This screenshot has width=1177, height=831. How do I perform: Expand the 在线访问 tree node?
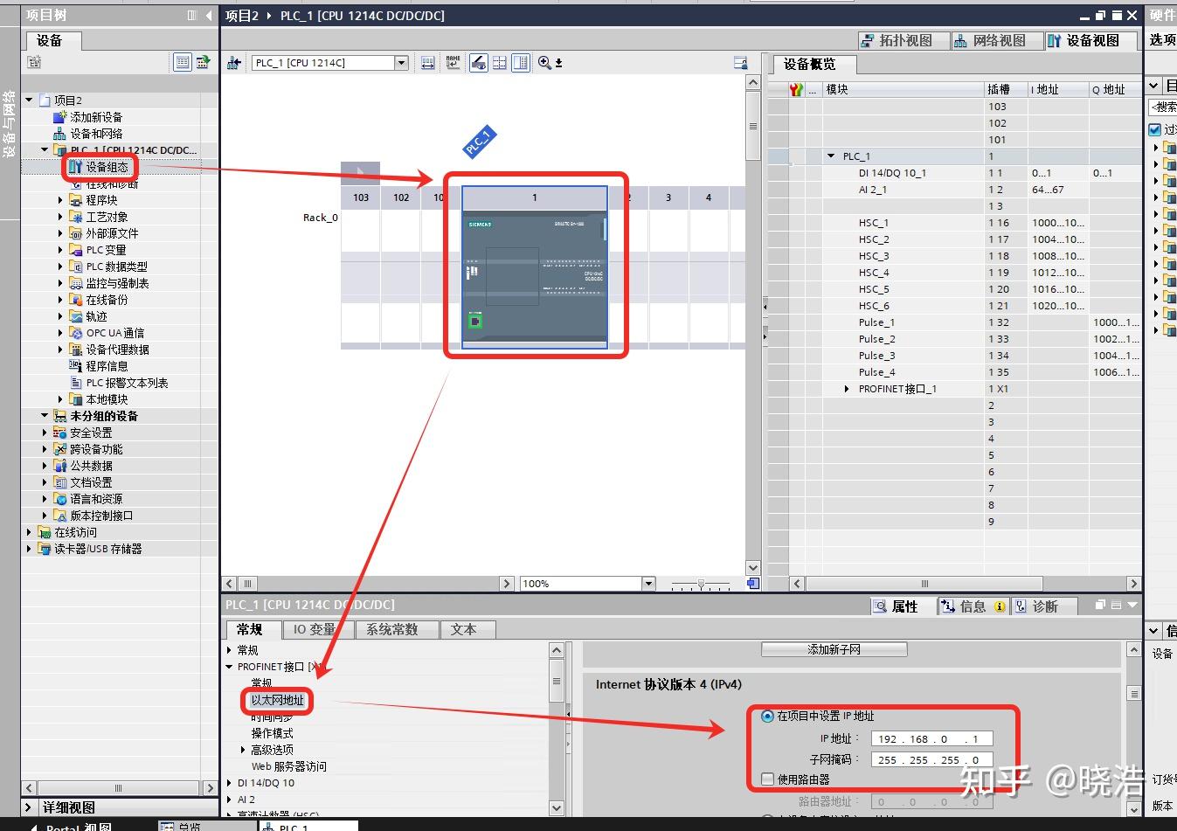coord(30,532)
